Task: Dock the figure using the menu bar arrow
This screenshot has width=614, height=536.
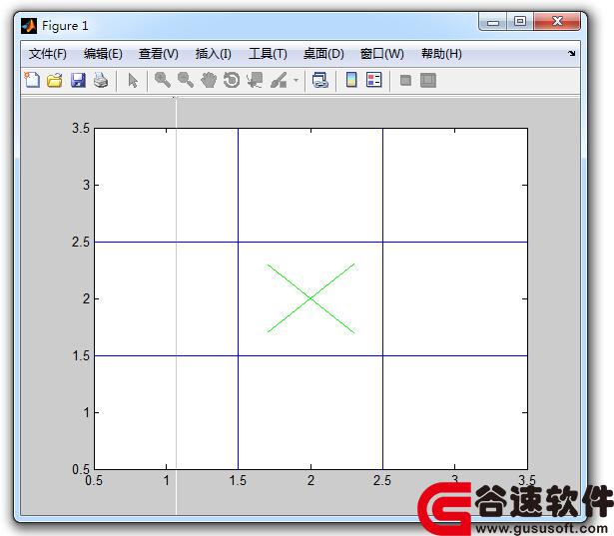Action: (572, 53)
